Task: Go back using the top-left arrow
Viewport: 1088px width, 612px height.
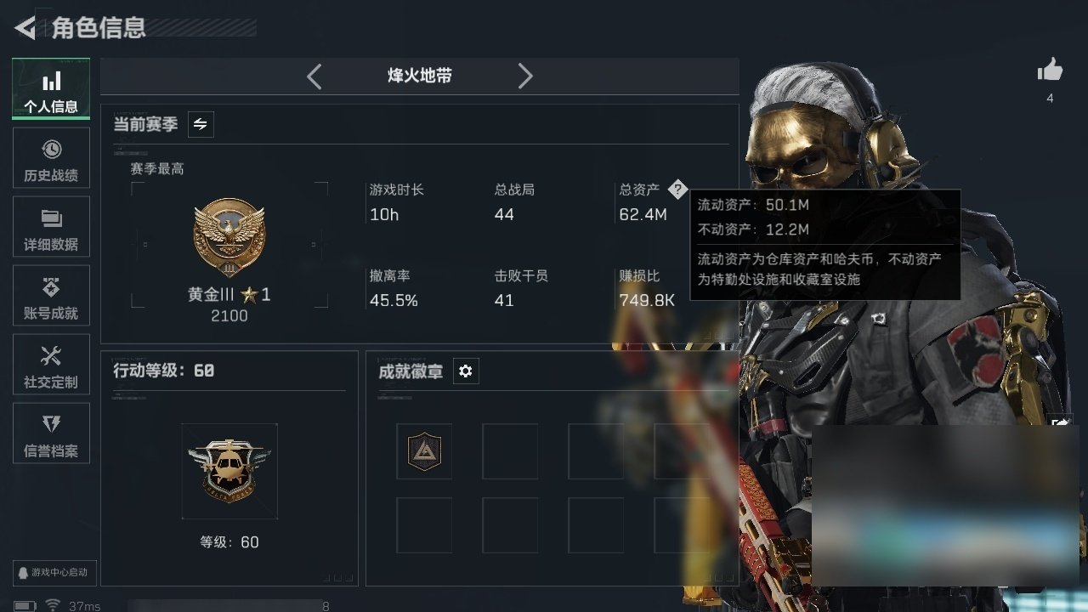Action: [25, 28]
